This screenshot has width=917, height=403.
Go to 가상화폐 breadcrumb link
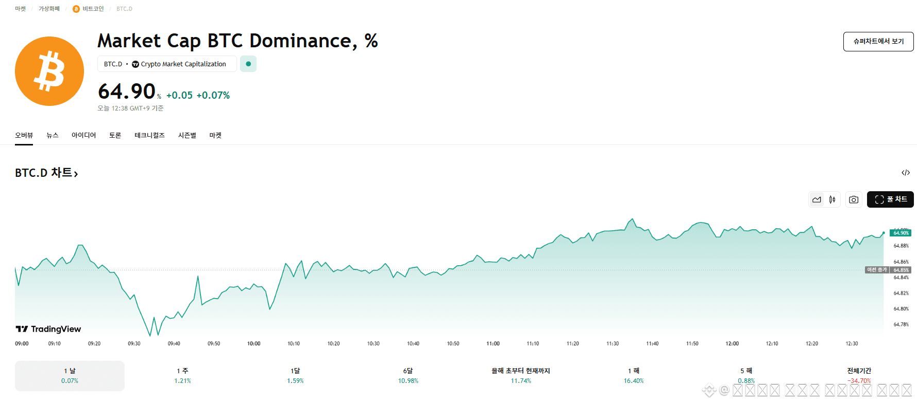click(49, 9)
